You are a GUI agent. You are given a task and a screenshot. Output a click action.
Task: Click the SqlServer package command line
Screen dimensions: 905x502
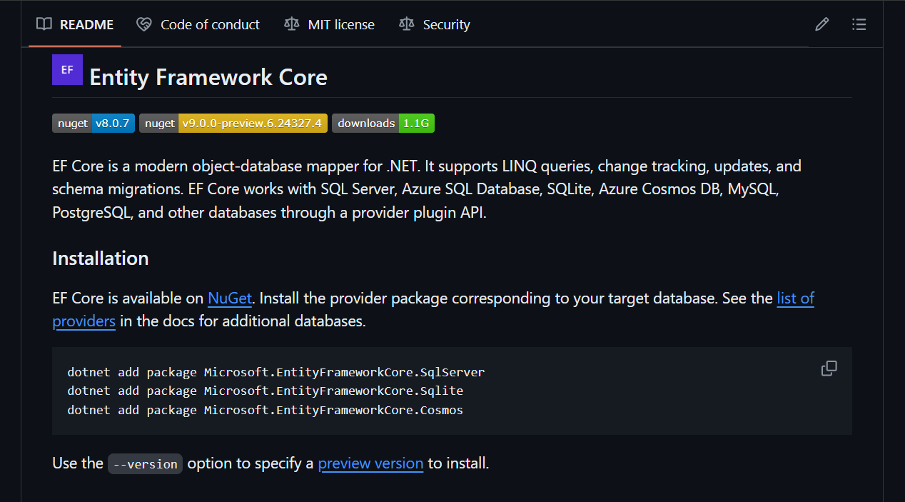[x=276, y=372]
